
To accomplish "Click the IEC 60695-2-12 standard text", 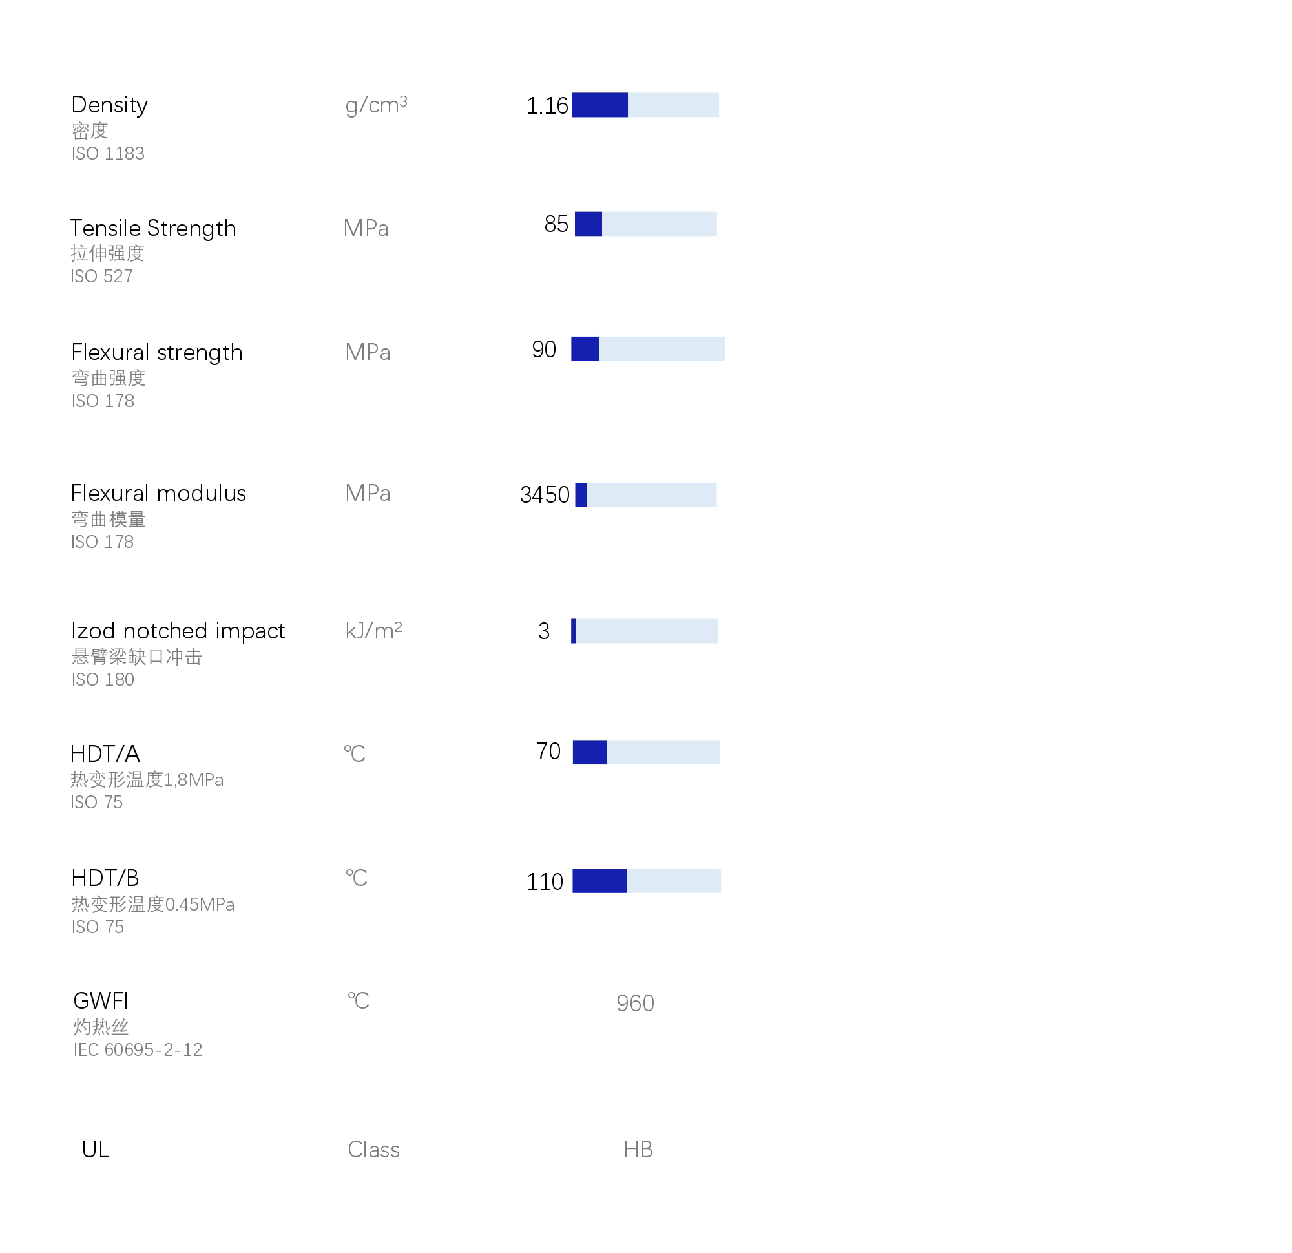I will pos(138,1050).
